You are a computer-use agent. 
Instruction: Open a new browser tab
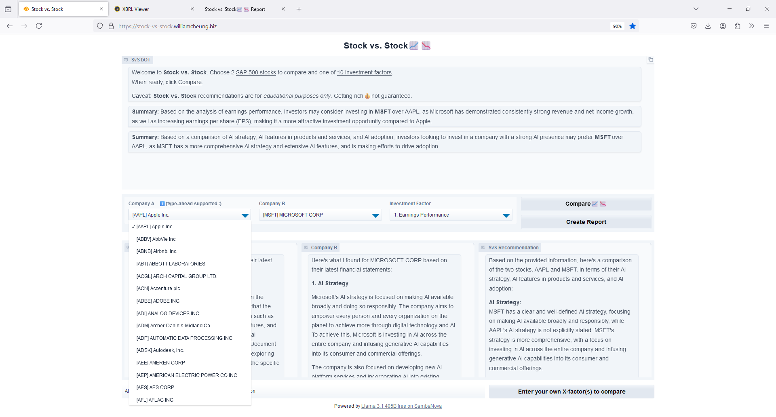coord(299,9)
